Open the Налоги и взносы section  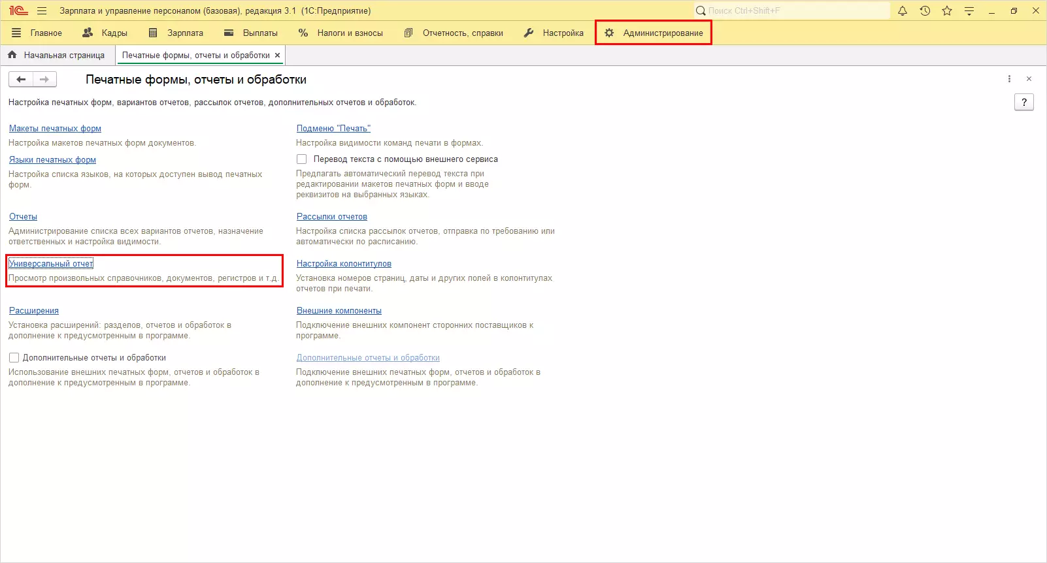click(341, 33)
